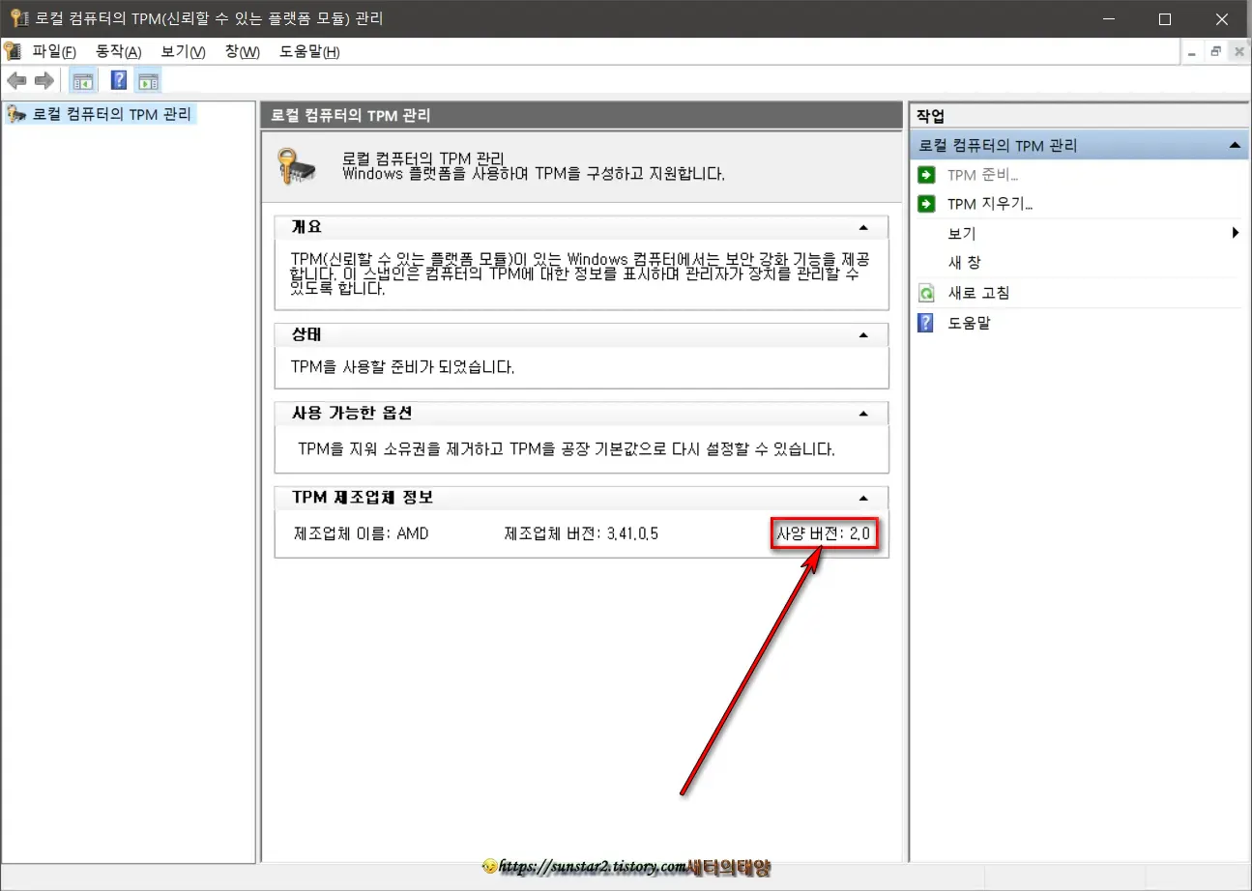Open the 창 menu

click(x=241, y=51)
